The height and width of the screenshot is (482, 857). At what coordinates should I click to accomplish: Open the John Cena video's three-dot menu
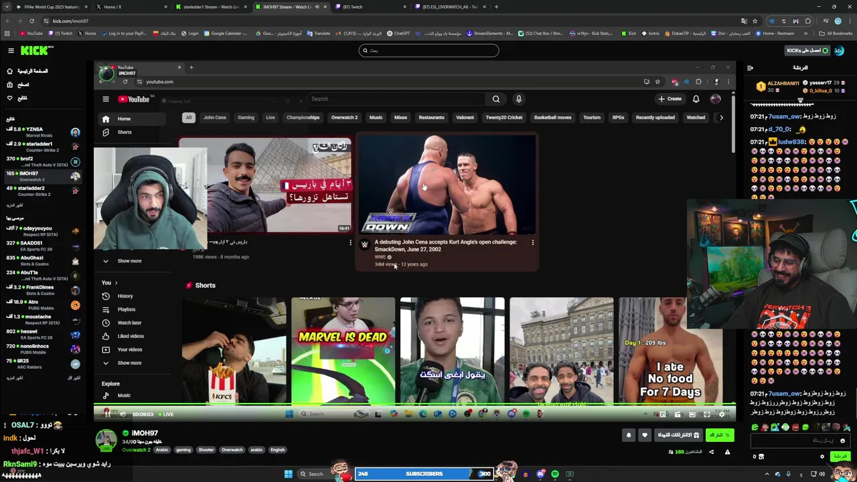533,242
